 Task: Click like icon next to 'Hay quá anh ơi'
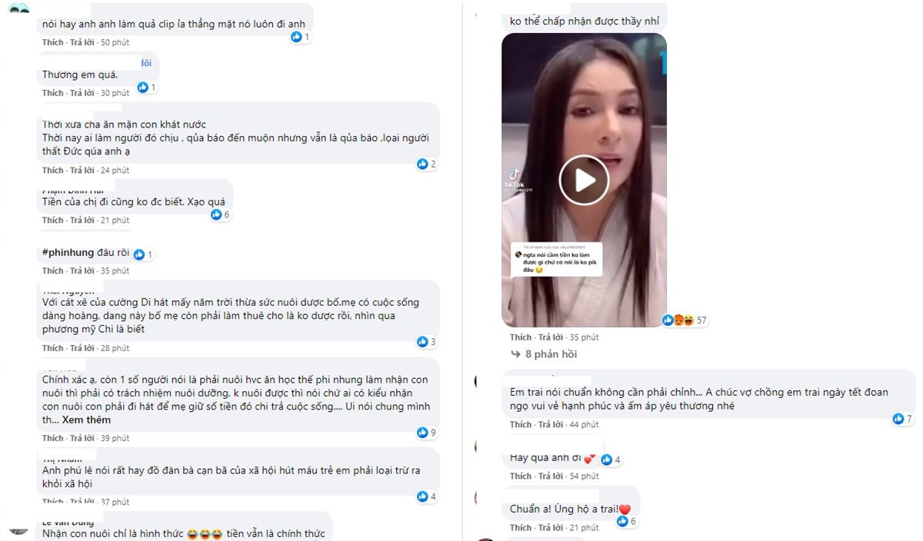606,460
